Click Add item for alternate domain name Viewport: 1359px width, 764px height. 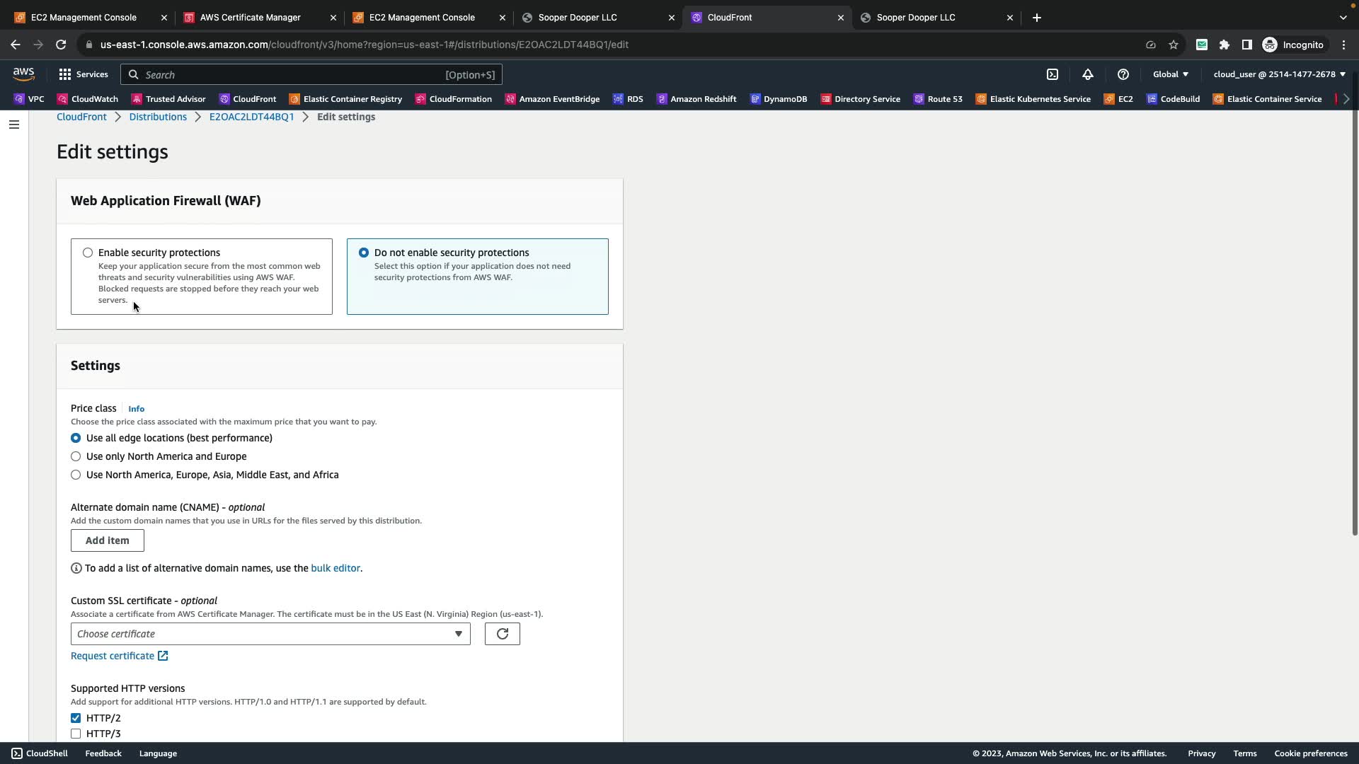107,540
